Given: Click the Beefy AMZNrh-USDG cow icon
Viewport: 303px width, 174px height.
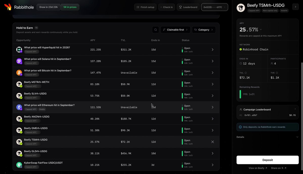Looking at the screenshot, I should point(19,119).
